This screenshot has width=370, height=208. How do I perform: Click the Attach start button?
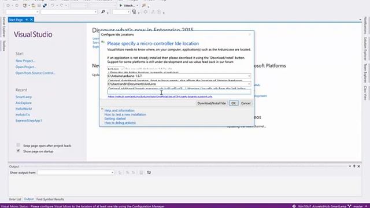(127, 5)
